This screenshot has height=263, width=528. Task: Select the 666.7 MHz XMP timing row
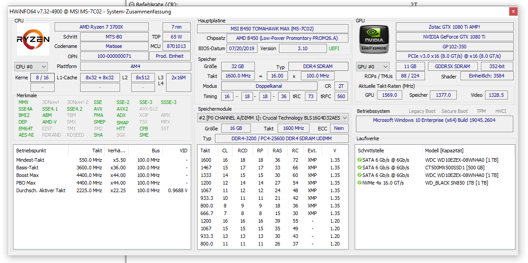click(273, 213)
